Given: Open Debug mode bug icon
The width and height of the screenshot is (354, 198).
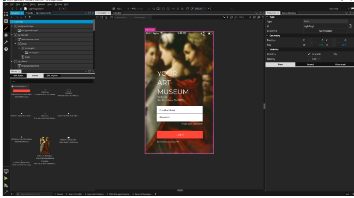Looking at the screenshot, I should coord(6,35).
